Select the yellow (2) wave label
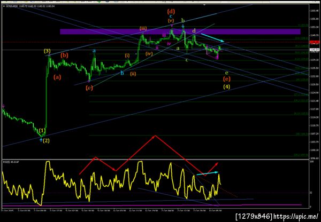The width and height of the screenshot is (321, 222). (46, 140)
